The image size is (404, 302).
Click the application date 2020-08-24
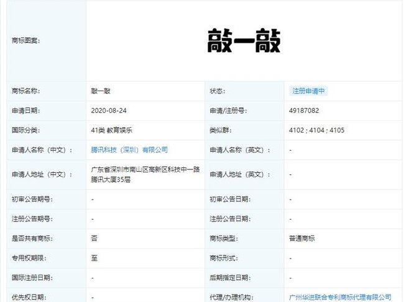pos(112,110)
